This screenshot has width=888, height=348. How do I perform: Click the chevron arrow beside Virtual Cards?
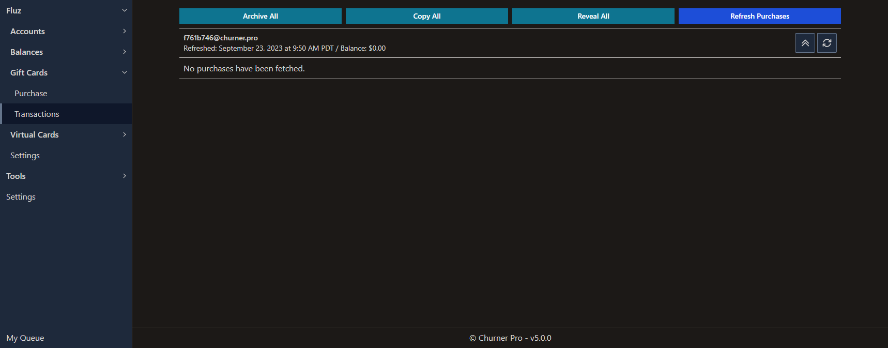(x=124, y=134)
